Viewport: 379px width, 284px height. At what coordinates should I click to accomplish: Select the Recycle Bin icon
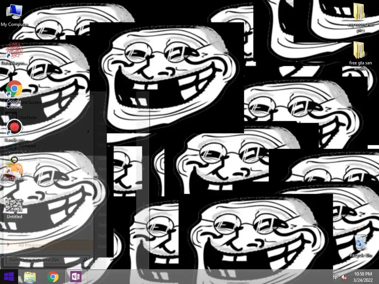coord(360,246)
